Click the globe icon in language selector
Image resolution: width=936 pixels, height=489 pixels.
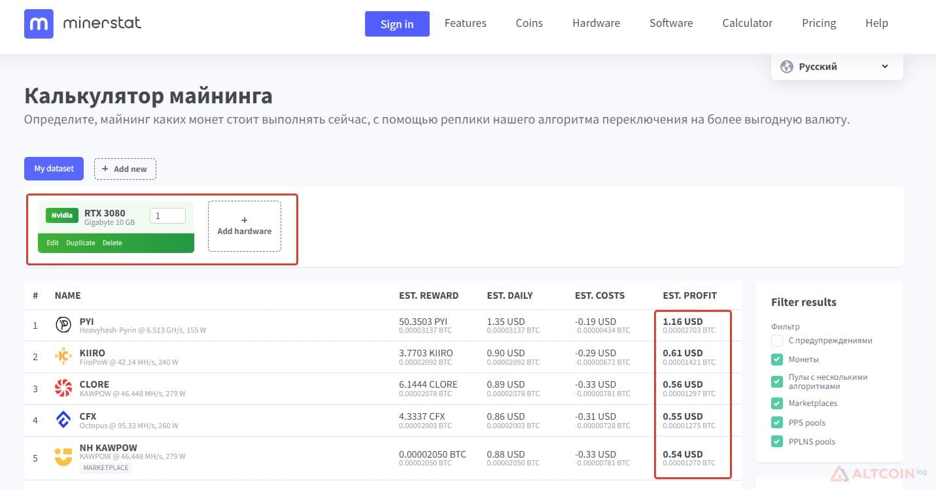[787, 67]
